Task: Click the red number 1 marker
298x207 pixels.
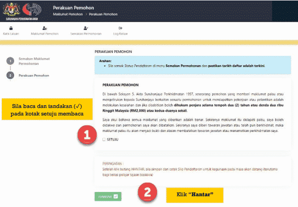Action: 86,134
